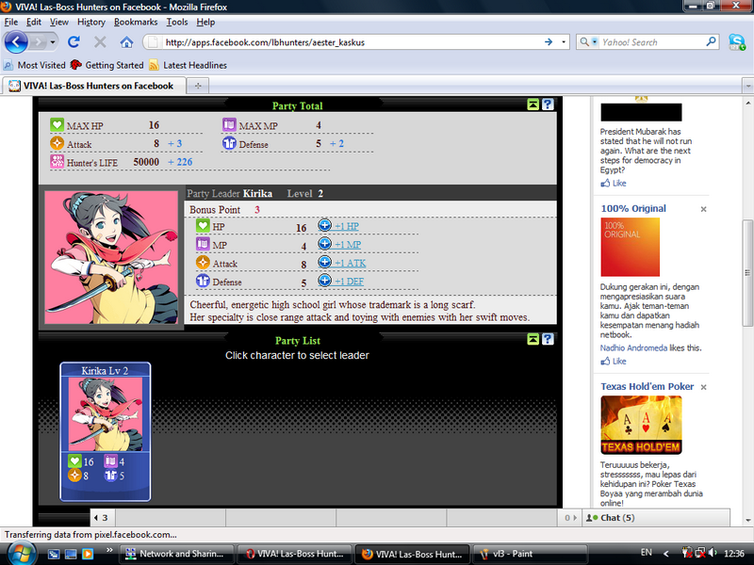Open the Texas Hold'em Poker ad title
The height and width of the screenshot is (565, 754).
click(647, 386)
